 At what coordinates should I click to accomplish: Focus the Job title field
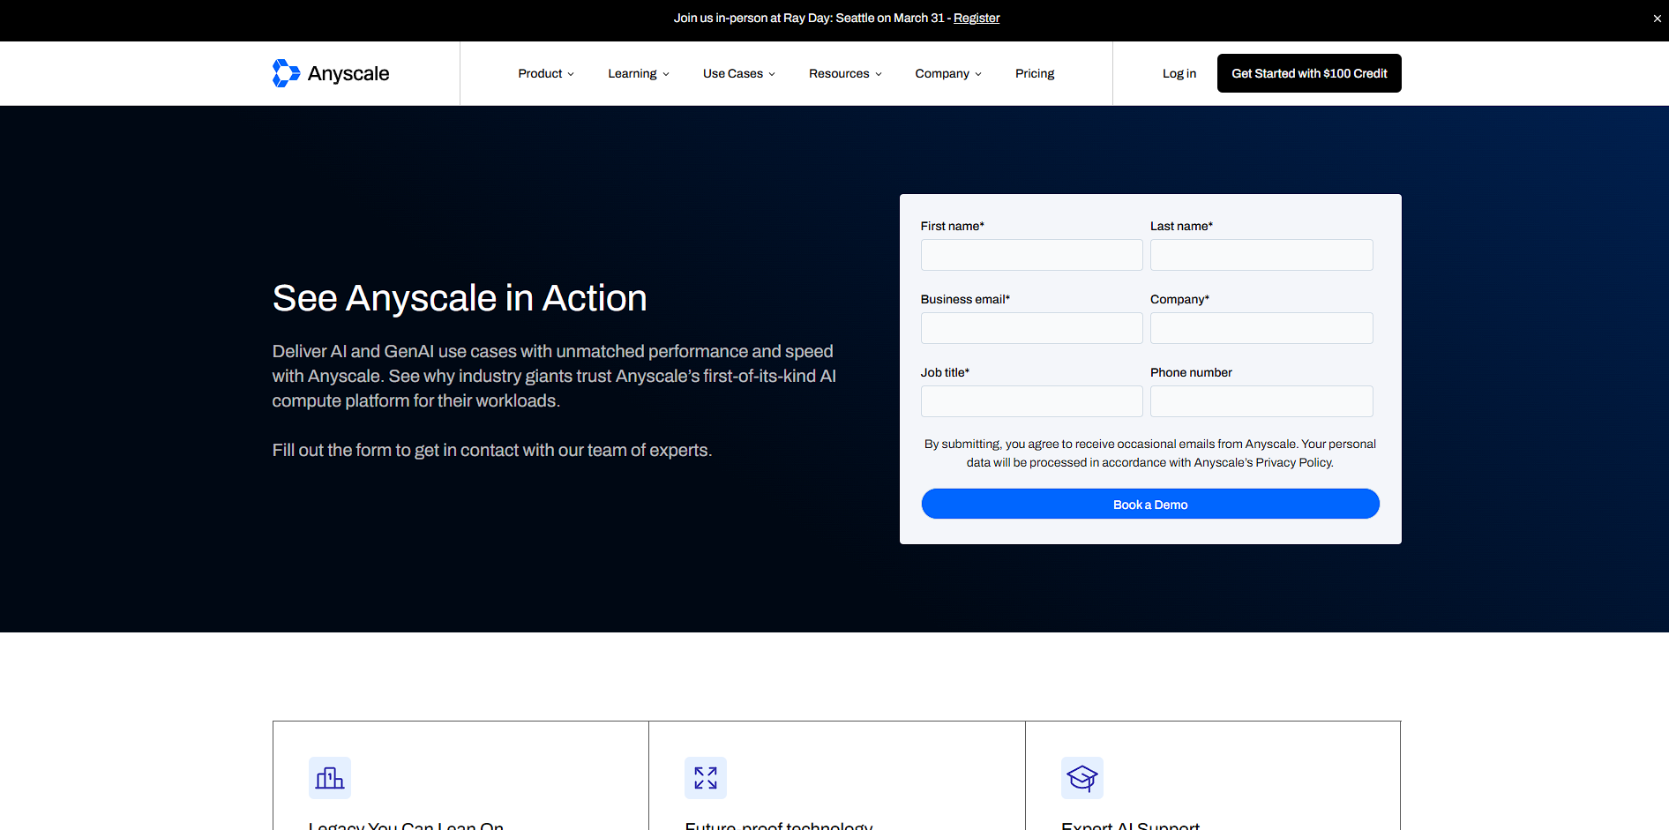coord(1032,401)
